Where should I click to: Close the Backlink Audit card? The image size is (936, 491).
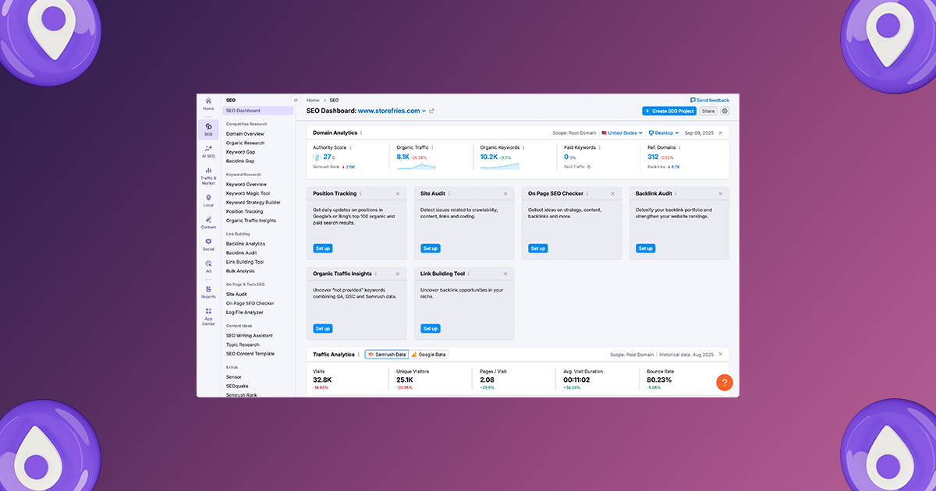(721, 193)
